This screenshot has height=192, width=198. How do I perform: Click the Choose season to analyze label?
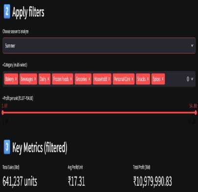coord(16,31)
